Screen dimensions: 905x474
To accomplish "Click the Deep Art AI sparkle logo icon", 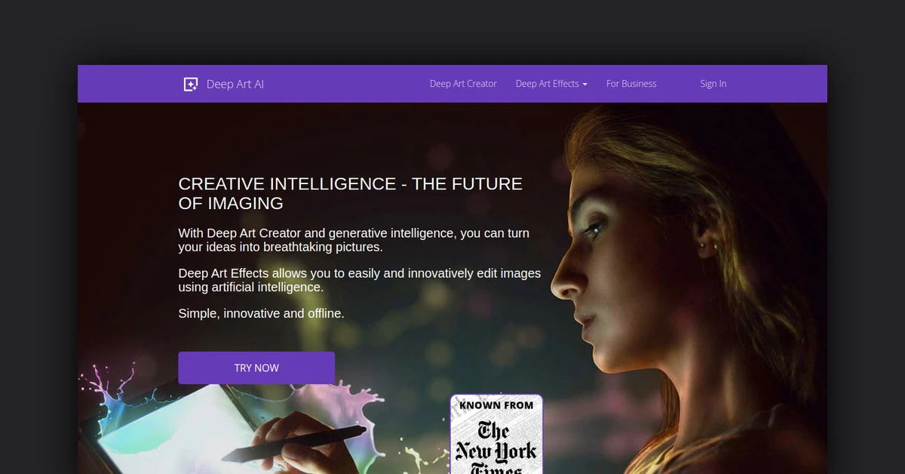I will (191, 84).
